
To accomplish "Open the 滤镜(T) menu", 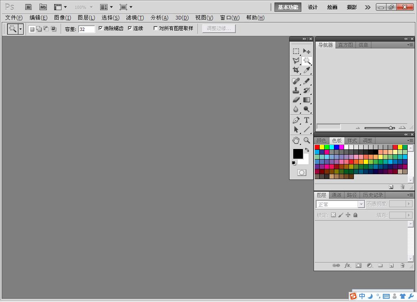I will tap(135, 18).
